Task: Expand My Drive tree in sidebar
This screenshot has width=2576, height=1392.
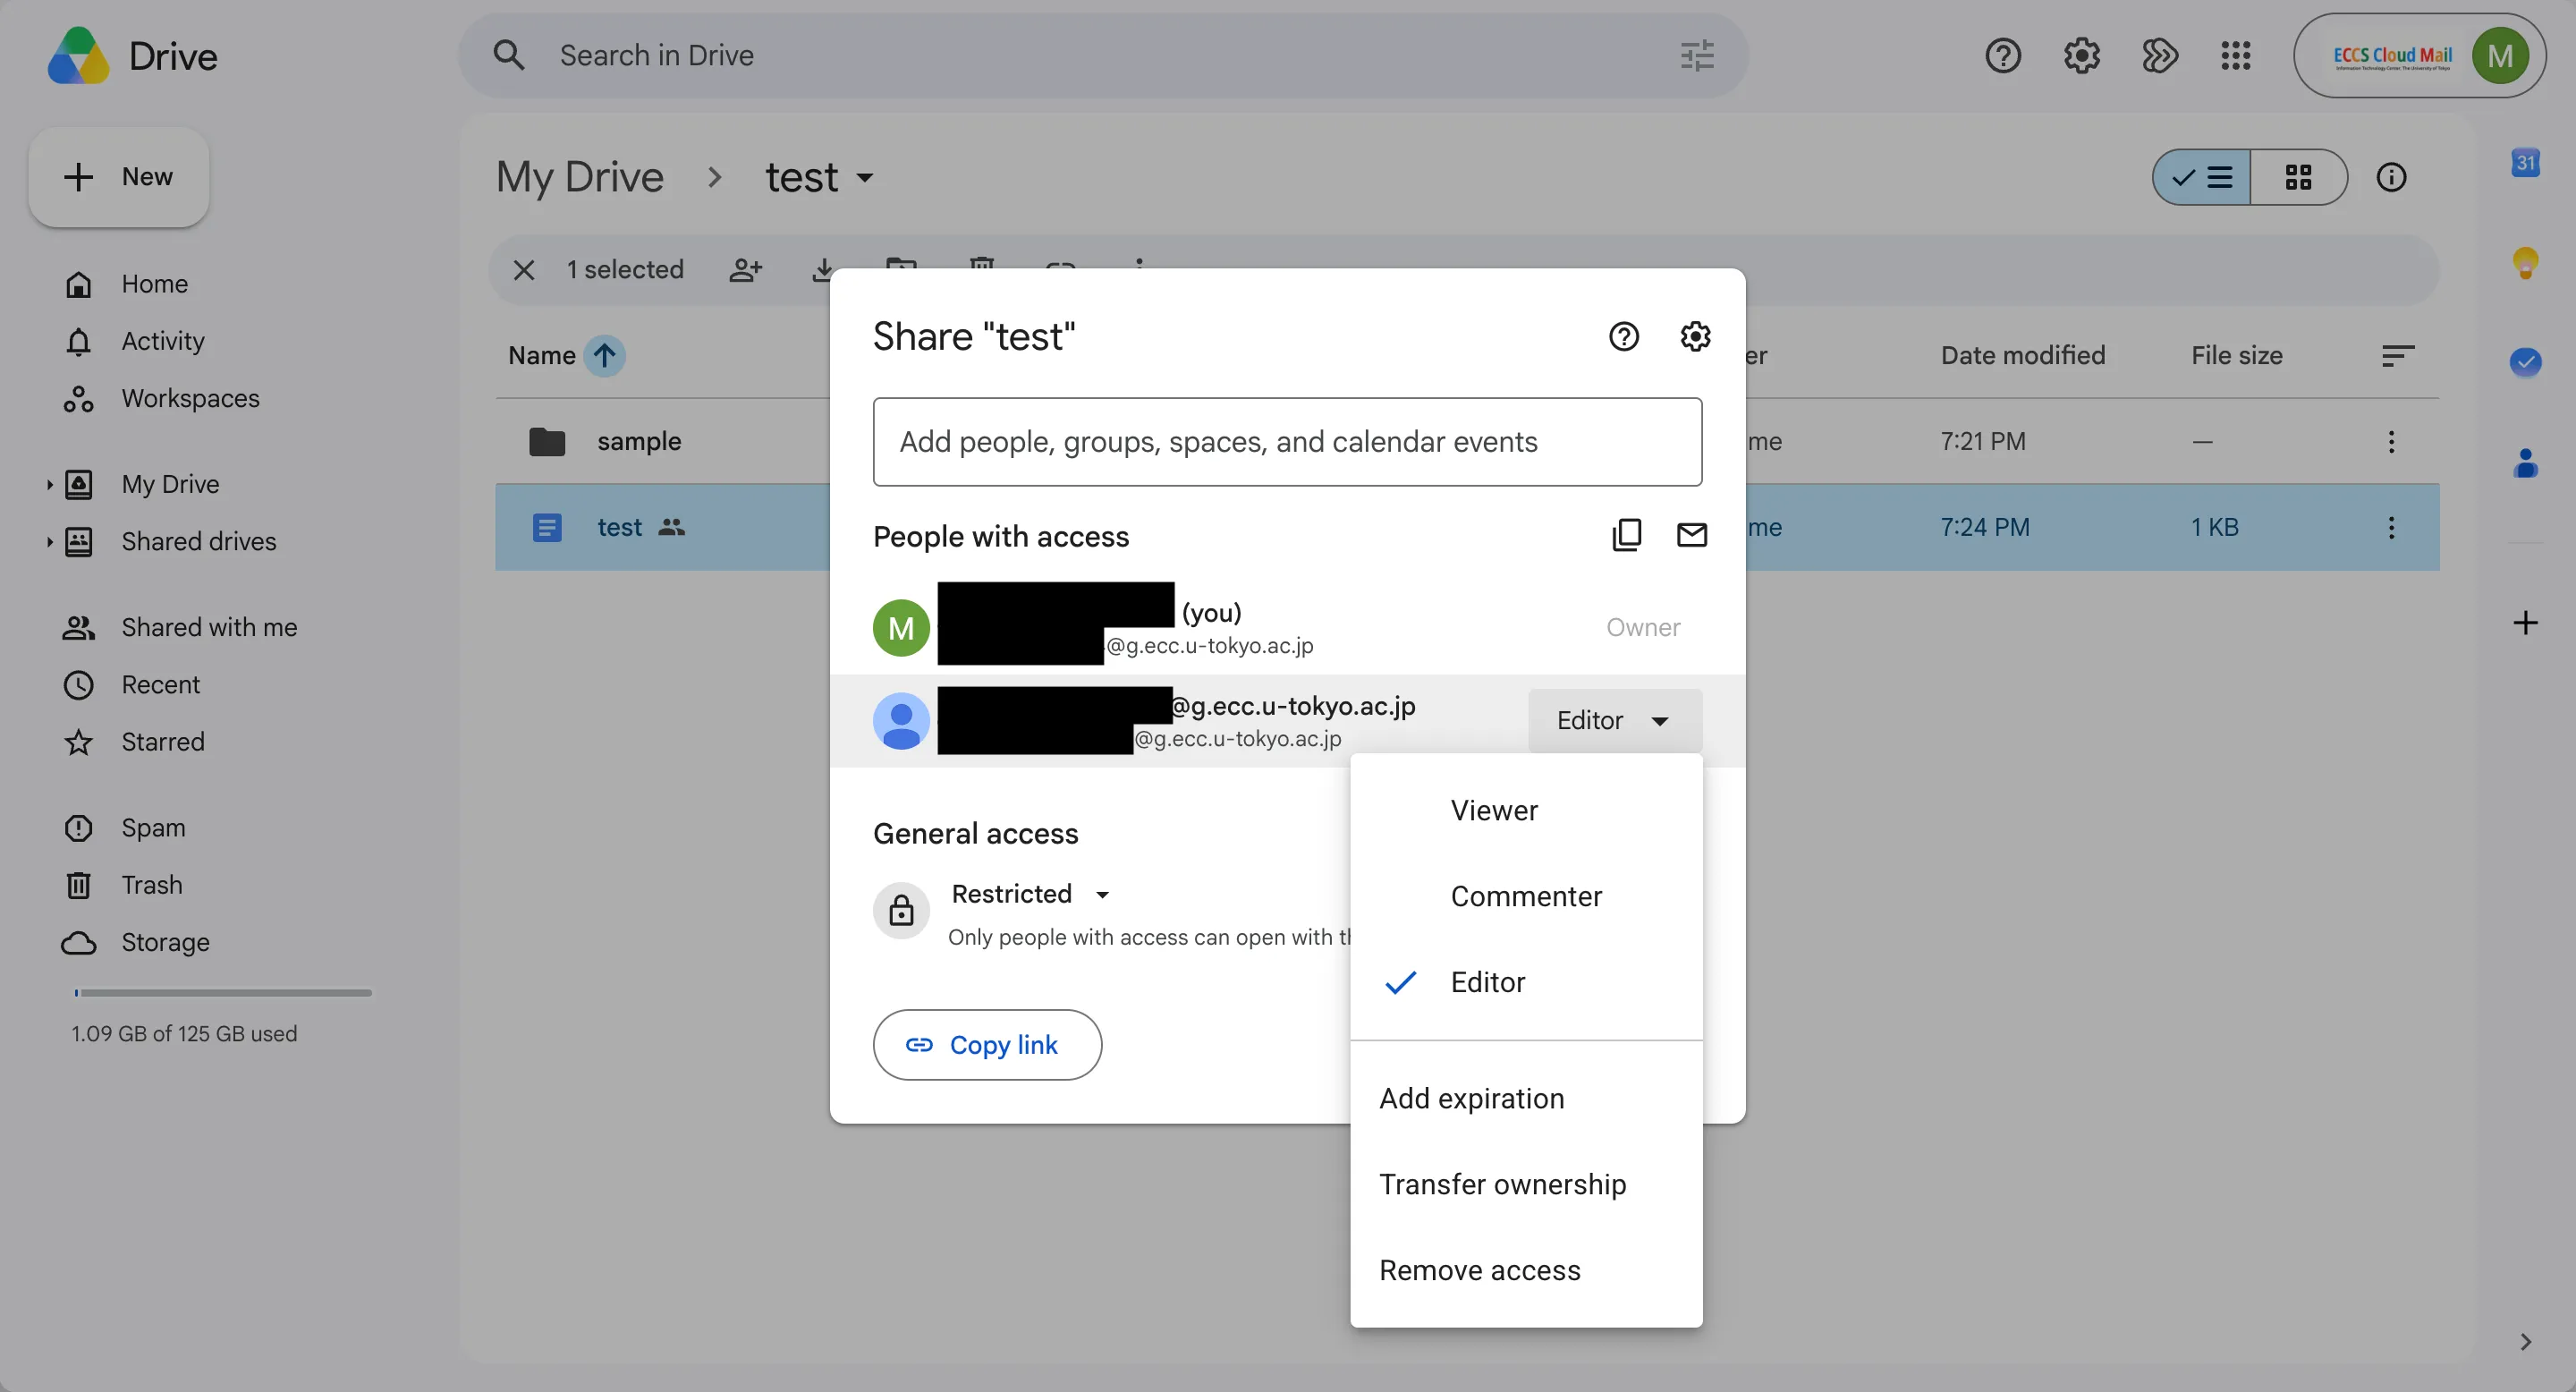Action: pos(49,484)
